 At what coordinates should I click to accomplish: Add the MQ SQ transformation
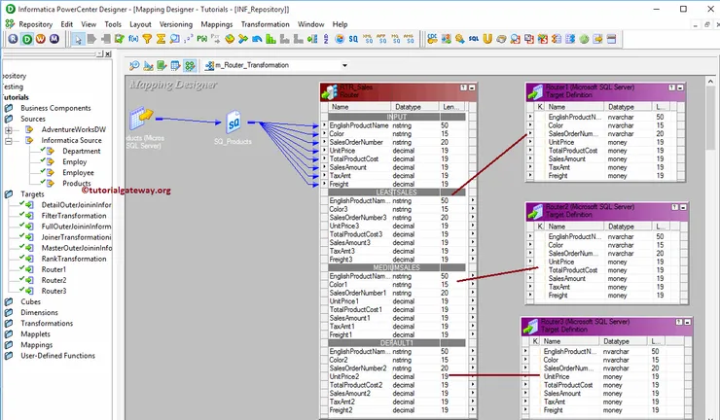point(395,39)
